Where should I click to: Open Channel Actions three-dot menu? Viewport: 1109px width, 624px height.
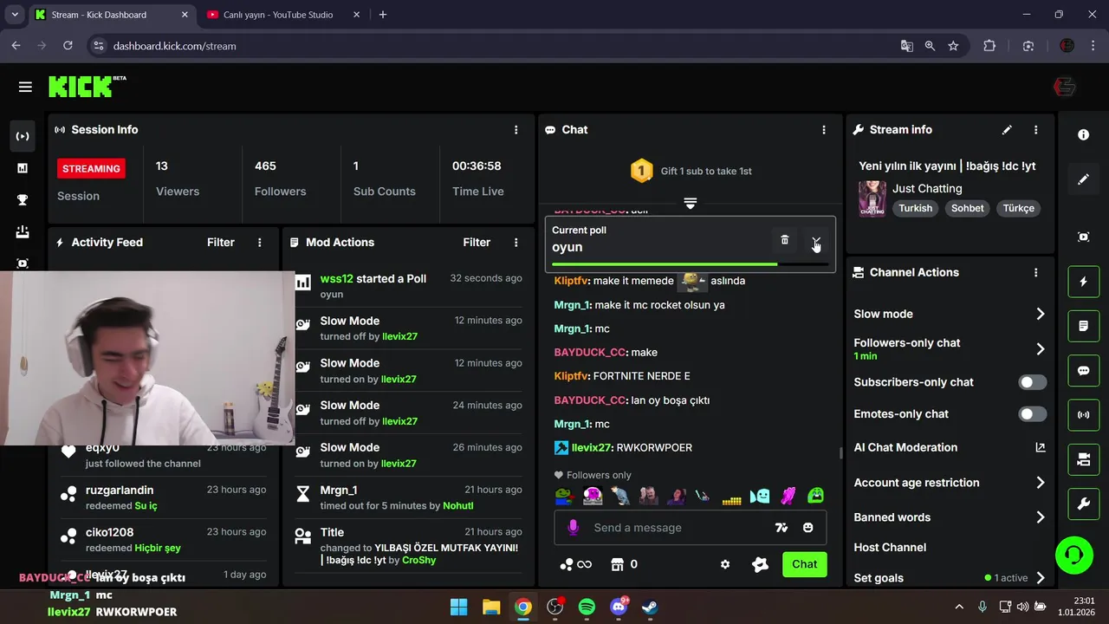click(x=1035, y=272)
